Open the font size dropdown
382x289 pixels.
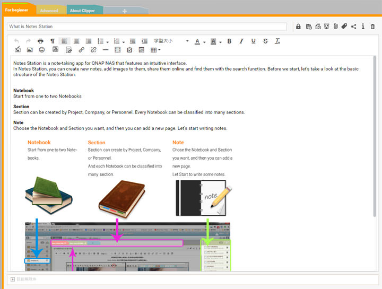pos(171,41)
